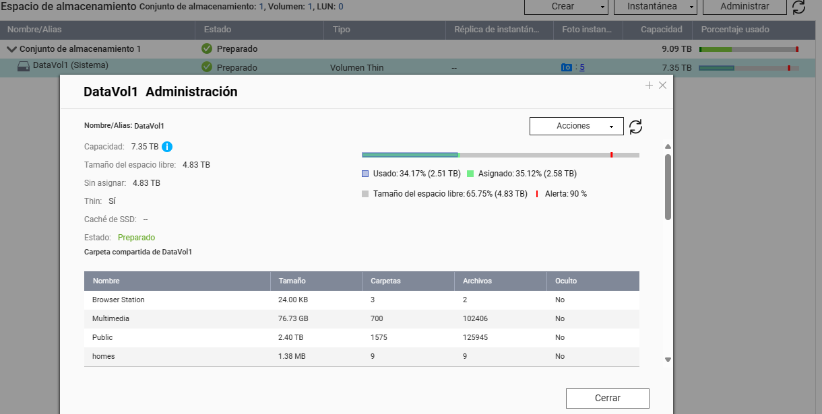The width and height of the screenshot is (822, 414).
Task: Click the dialog scrollbar down arrow
Action: click(668, 360)
